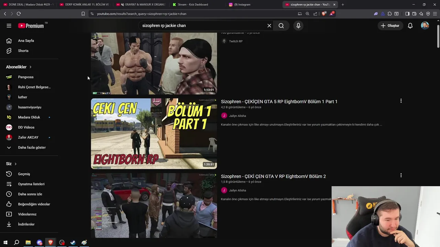
Task: Open Jailyn Alisha channel under Bölüm 2 video
Action: 237,190
